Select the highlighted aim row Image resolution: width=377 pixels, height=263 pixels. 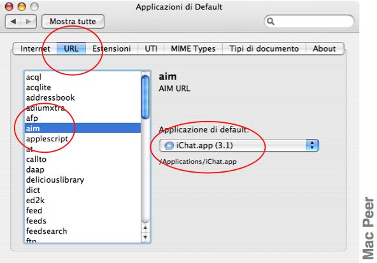83,128
